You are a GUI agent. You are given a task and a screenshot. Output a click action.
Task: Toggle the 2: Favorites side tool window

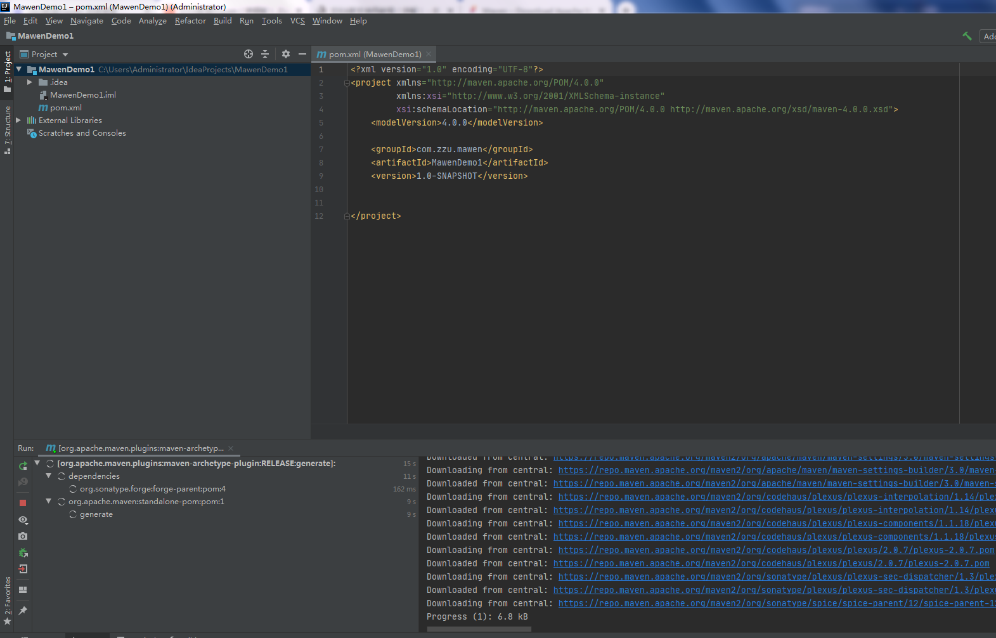pos(7,601)
